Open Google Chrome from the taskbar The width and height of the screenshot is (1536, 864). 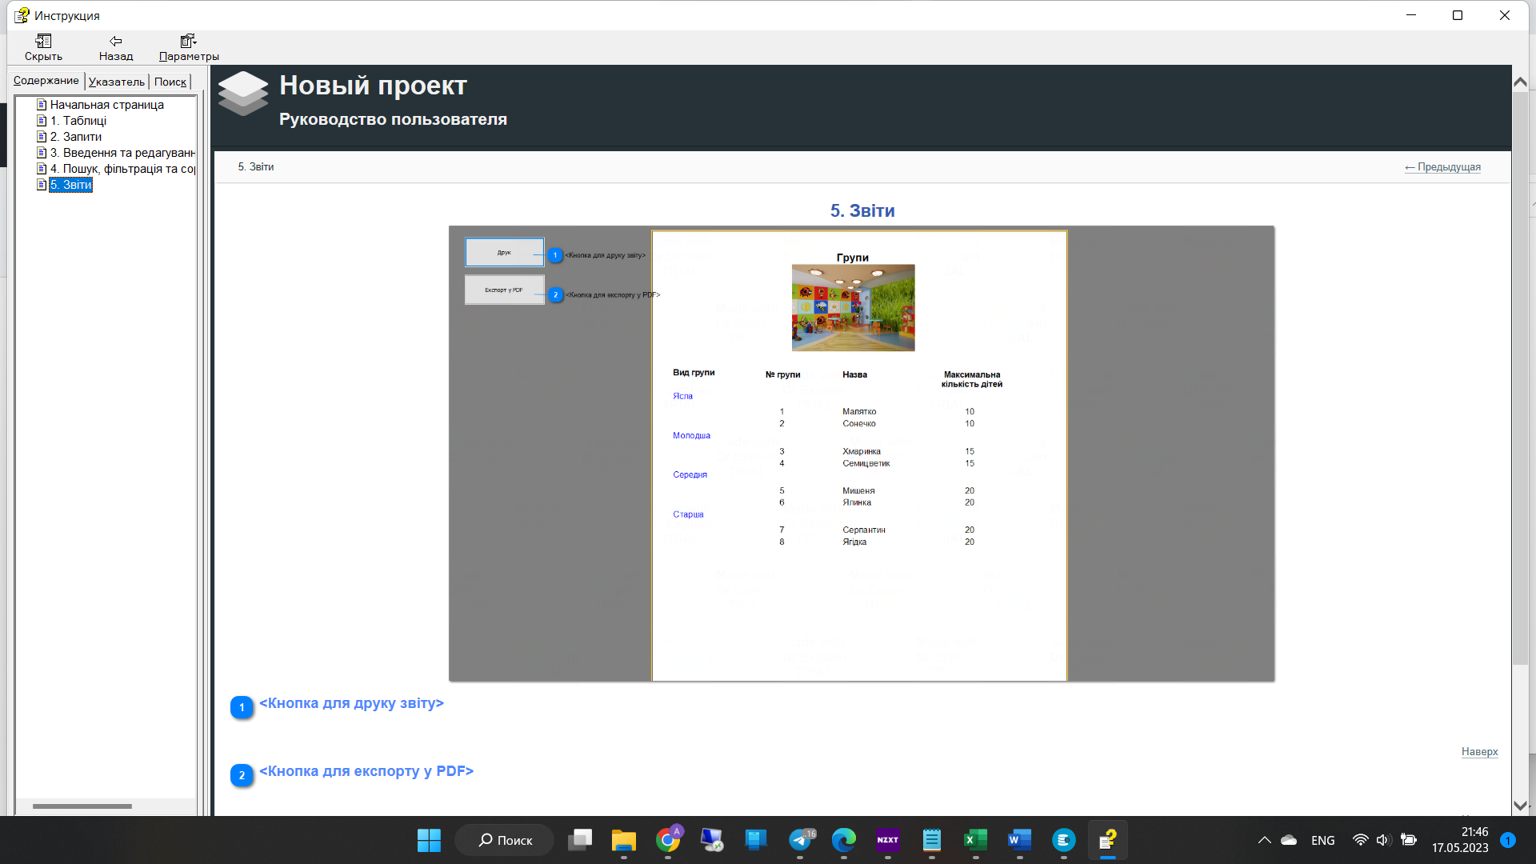coord(669,840)
